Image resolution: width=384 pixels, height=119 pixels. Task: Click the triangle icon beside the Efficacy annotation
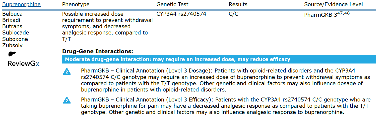[x=67, y=100]
